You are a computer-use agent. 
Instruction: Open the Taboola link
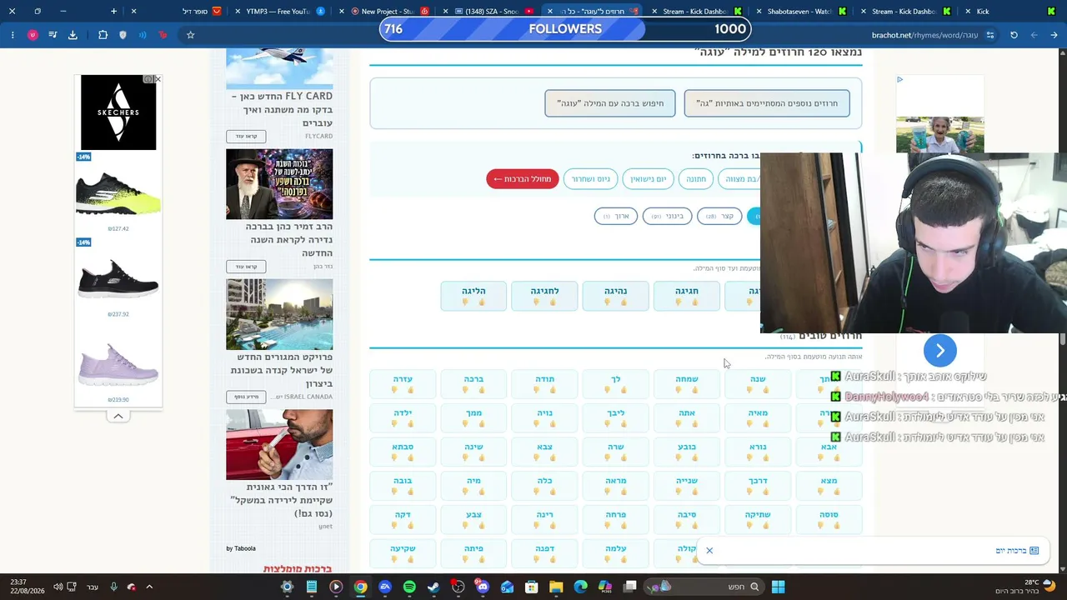(241, 548)
